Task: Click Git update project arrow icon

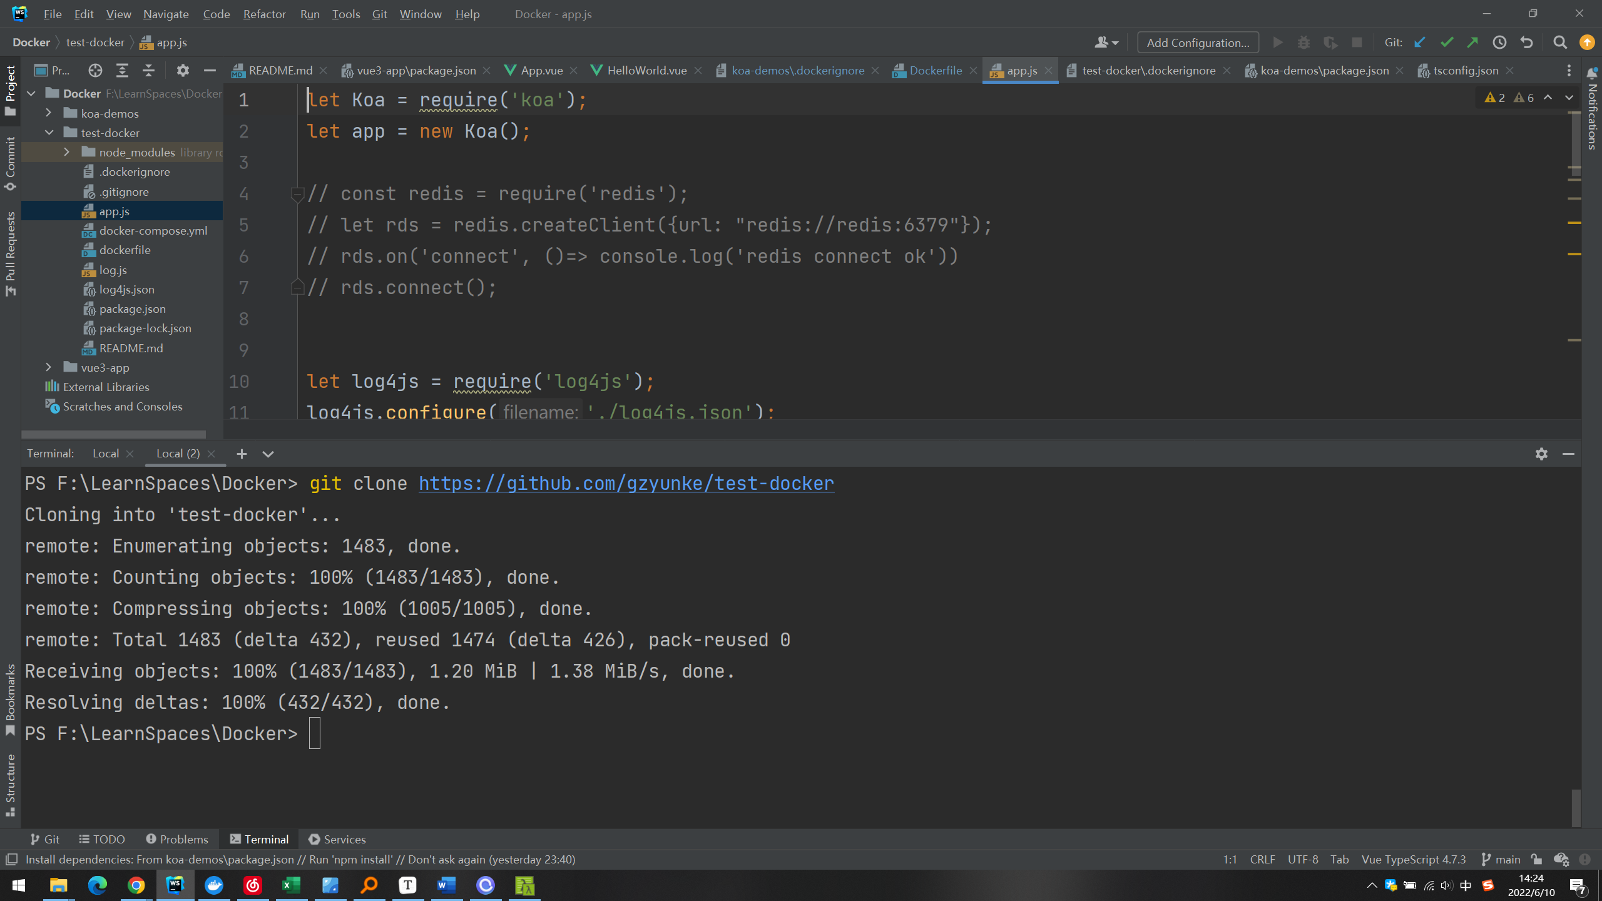Action: tap(1420, 43)
